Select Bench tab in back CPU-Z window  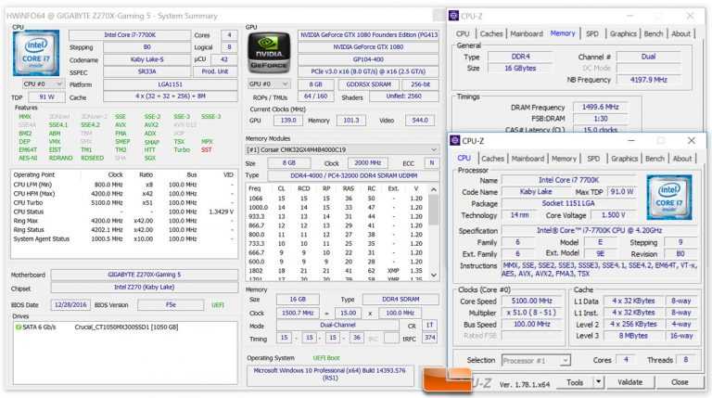pos(654,33)
